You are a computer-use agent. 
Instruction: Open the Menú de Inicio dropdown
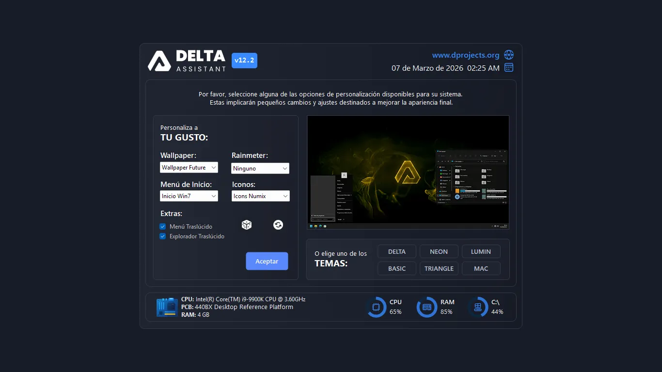pos(189,196)
